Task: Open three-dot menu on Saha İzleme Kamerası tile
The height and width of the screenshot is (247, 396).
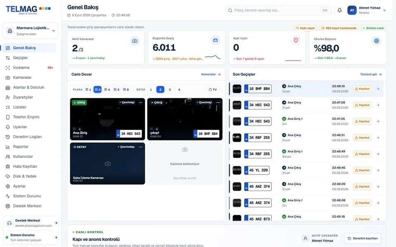Action: click(x=141, y=147)
